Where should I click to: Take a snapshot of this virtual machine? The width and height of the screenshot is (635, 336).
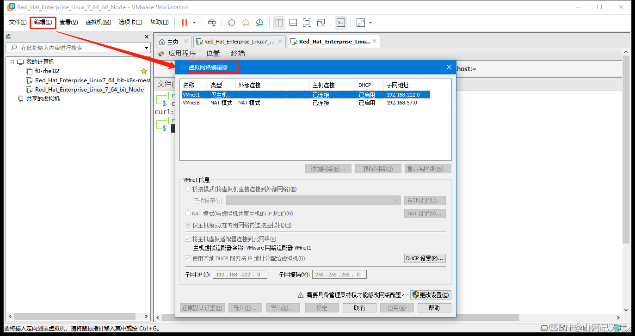tap(231, 23)
